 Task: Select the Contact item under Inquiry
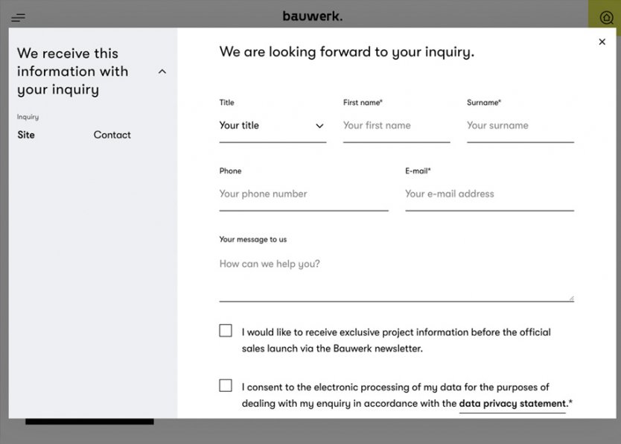112,135
